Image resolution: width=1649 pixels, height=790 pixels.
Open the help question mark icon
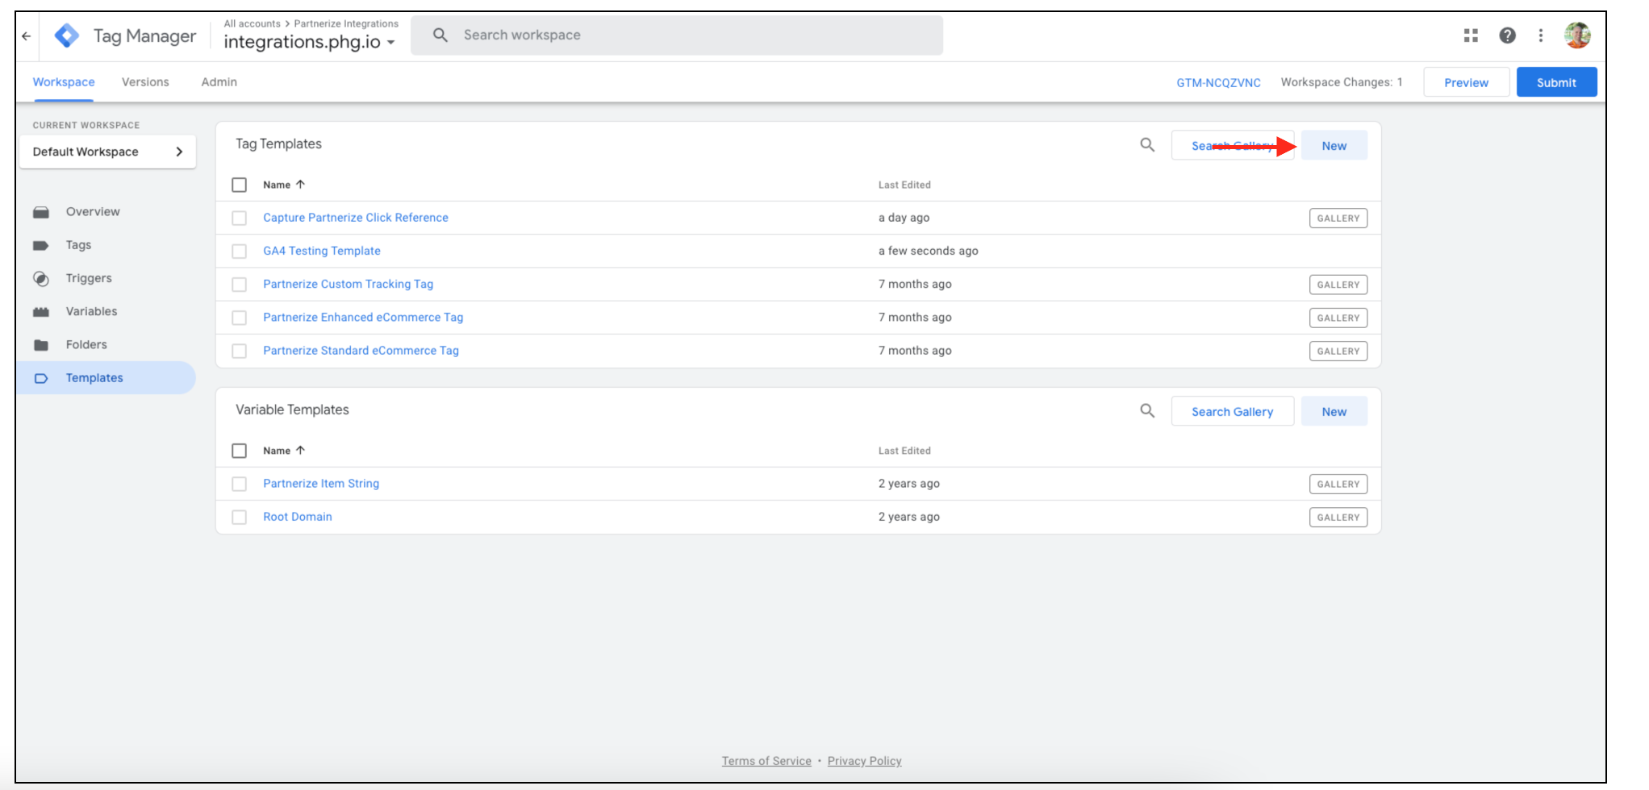tap(1507, 35)
